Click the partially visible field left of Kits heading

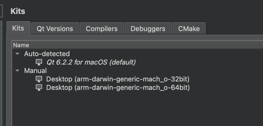click(1, 11)
